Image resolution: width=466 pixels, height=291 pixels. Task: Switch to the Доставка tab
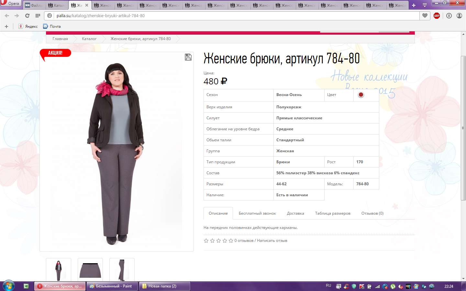295,213
